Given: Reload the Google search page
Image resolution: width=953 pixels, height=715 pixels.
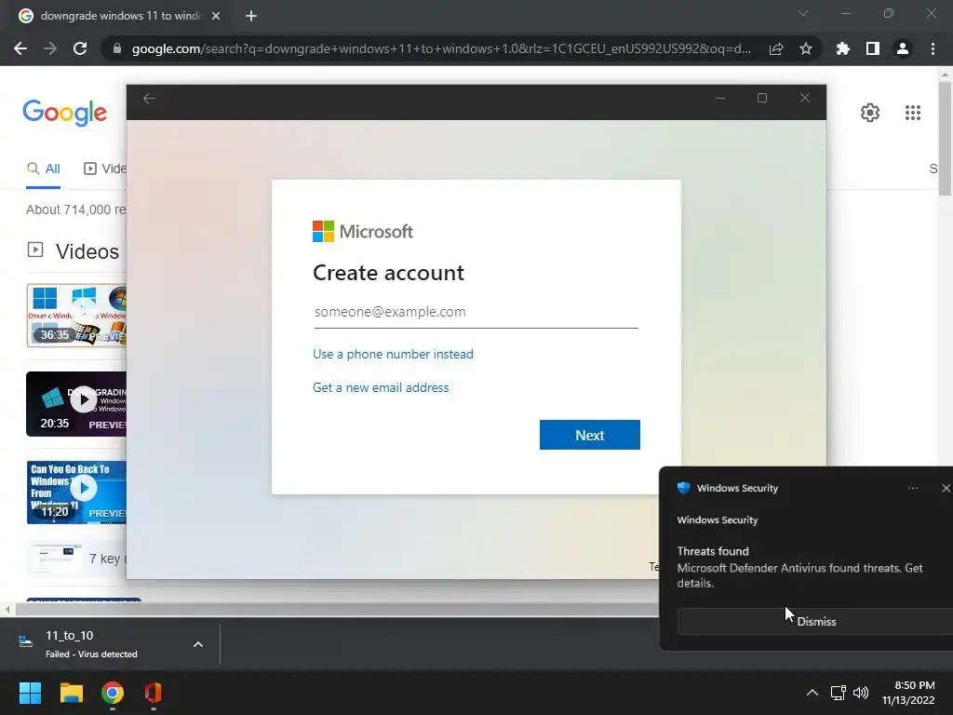Looking at the screenshot, I should [x=80, y=48].
